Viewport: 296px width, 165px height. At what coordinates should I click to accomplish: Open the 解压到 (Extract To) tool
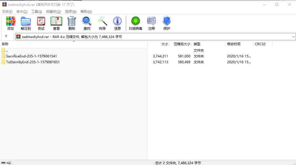click(26, 23)
